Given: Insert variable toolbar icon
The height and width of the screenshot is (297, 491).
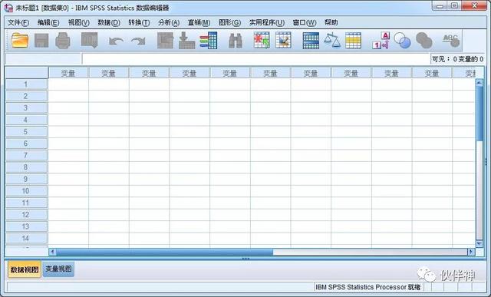Looking at the screenshot, I should [283, 40].
